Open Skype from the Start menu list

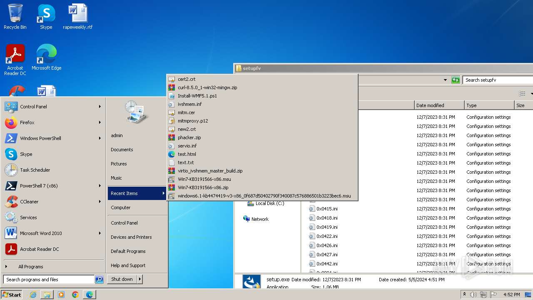point(53,154)
